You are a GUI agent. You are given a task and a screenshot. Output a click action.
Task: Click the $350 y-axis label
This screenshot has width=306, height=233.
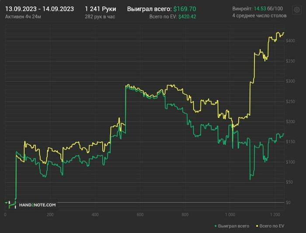point(290,61)
